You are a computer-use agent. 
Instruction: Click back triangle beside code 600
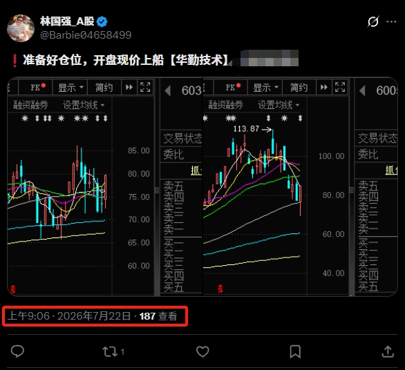click(362, 91)
